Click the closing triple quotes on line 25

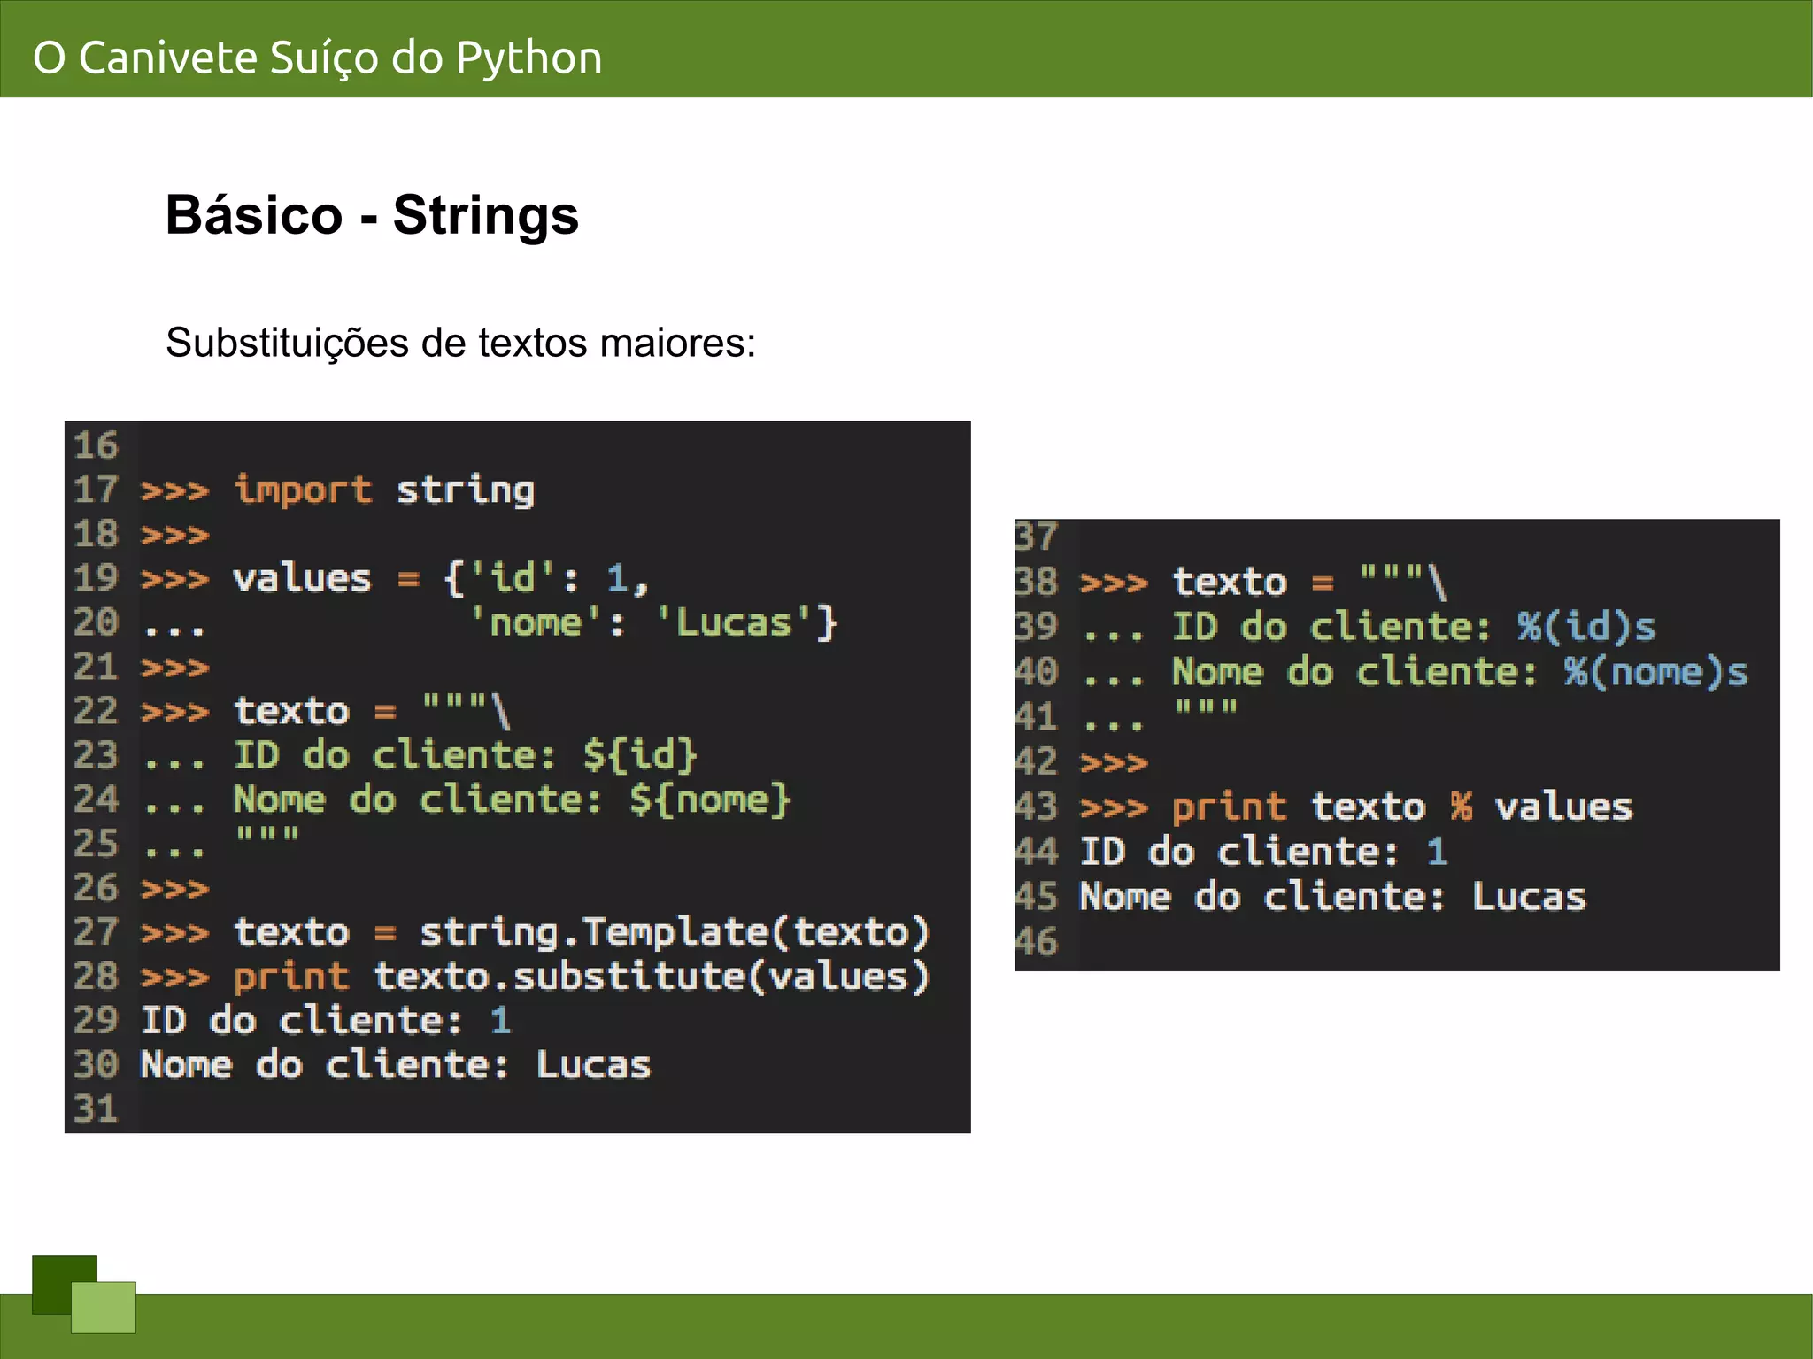click(267, 834)
